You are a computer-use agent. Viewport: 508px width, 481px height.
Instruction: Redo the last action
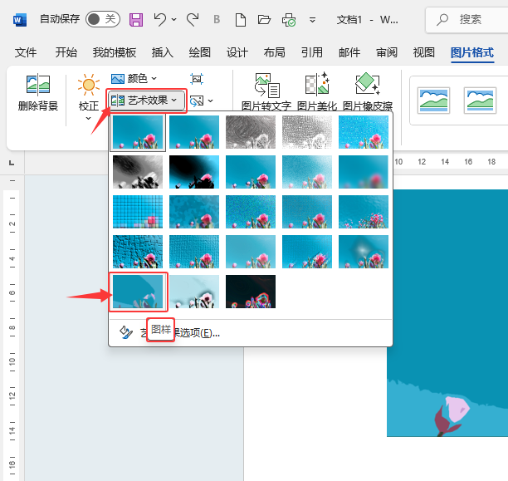(x=193, y=19)
